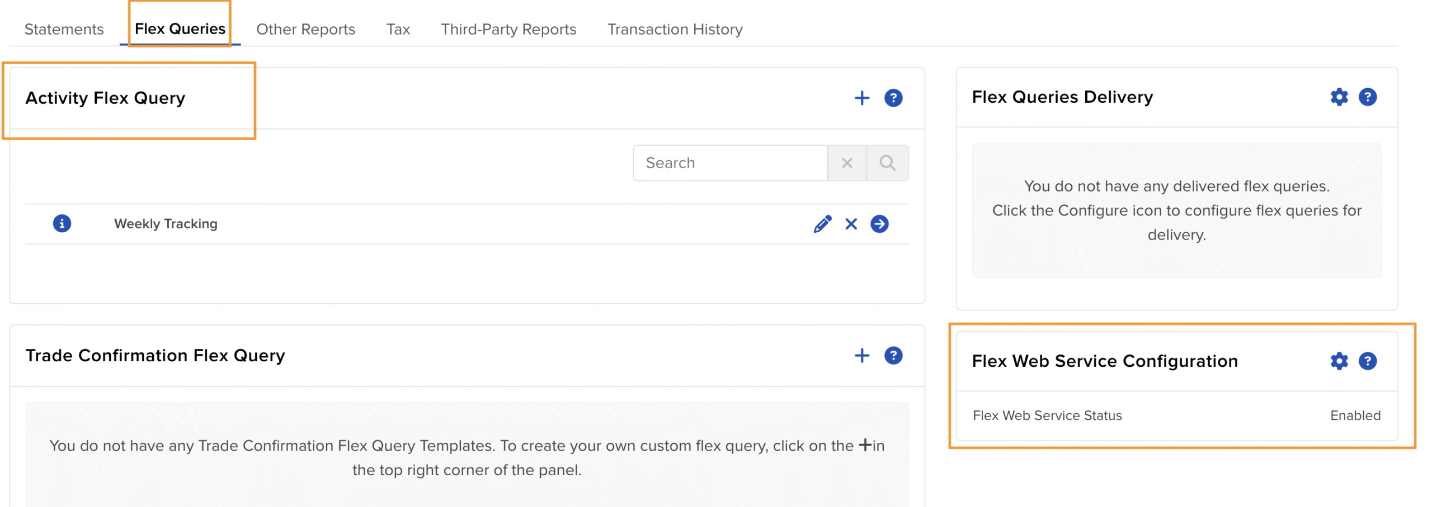
Task: Open help for Activity Flex Query
Action: pyautogui.click(x=893, y=98)
